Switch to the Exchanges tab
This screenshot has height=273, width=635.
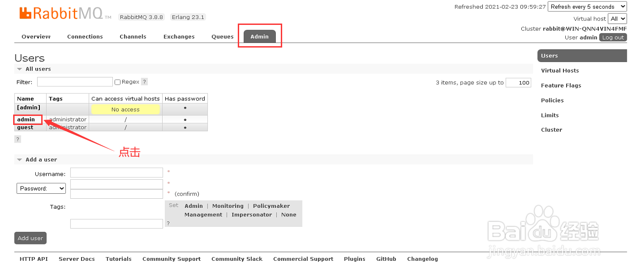pyautogui.click(x=179, y=37)
